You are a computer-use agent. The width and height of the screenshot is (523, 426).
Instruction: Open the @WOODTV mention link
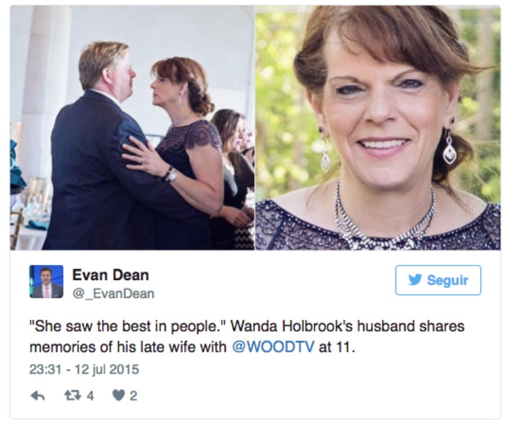[273, 347]
